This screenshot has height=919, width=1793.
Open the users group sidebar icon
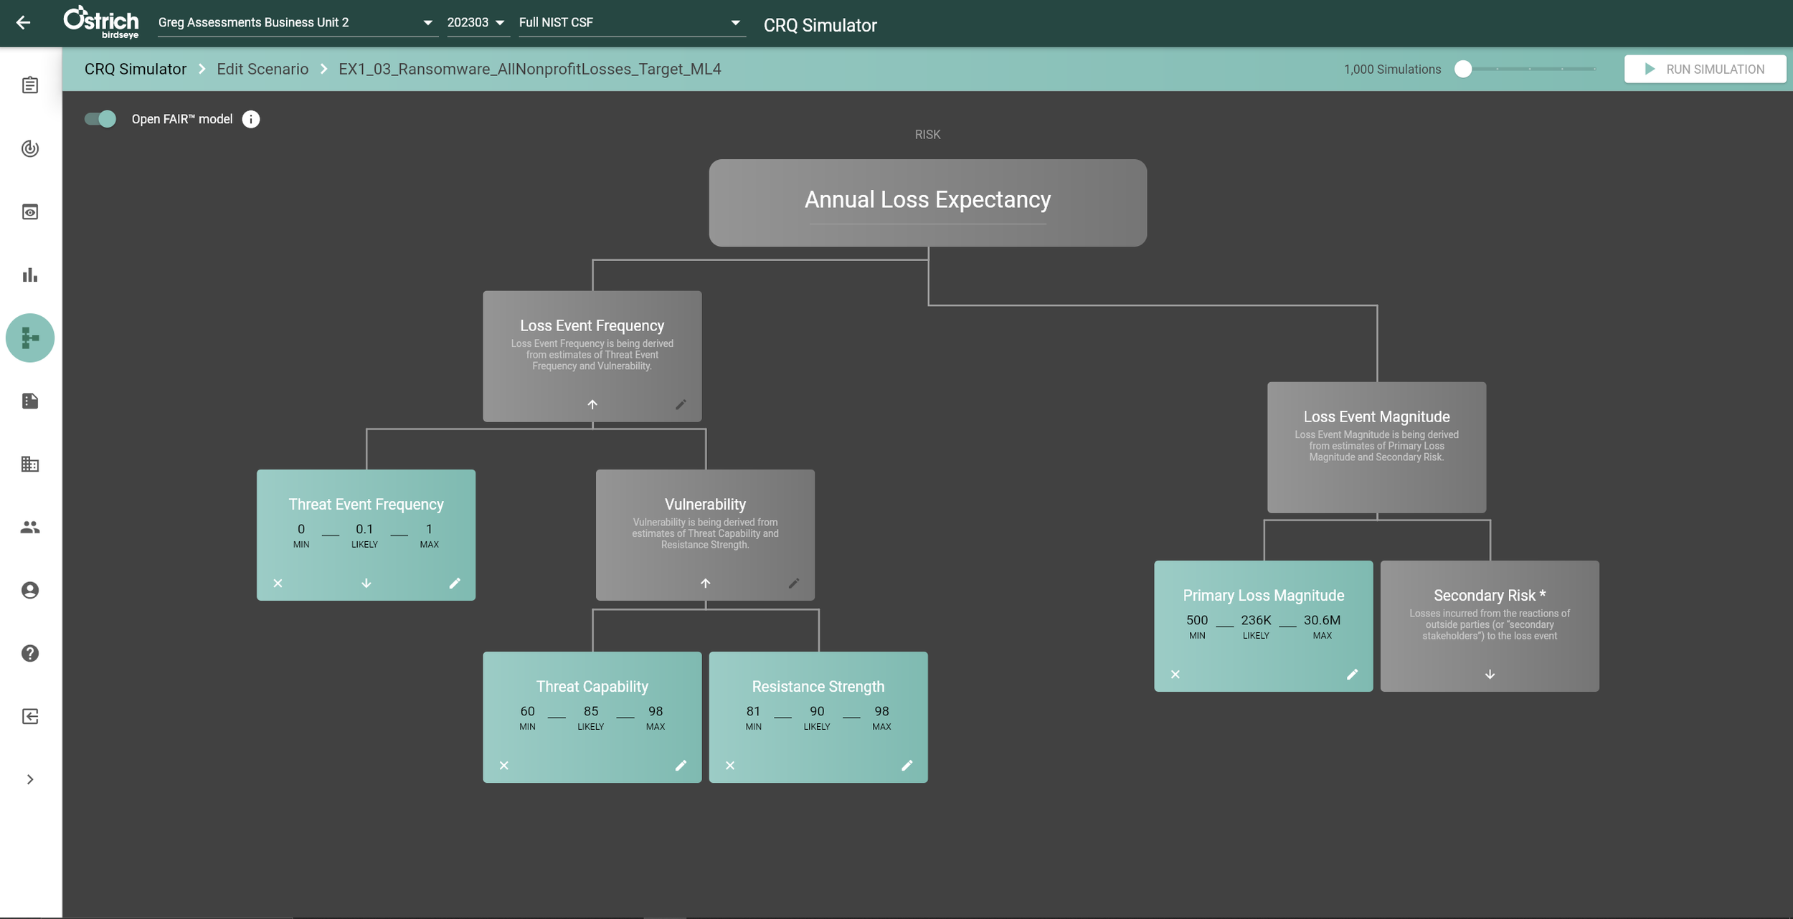30,528
